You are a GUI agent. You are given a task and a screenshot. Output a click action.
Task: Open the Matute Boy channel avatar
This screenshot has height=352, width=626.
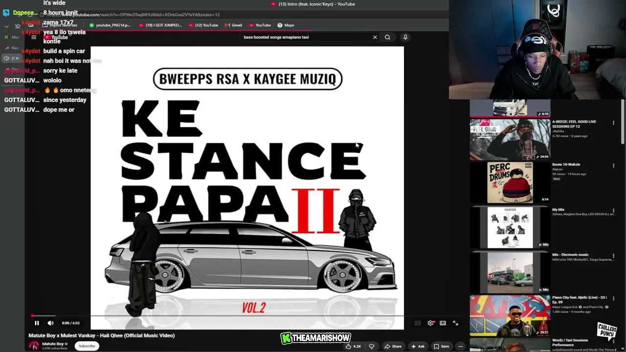(x=34, y=346)
